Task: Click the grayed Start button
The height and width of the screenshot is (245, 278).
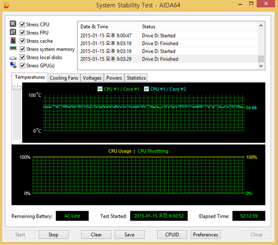Action: click(x=20, y=235)
